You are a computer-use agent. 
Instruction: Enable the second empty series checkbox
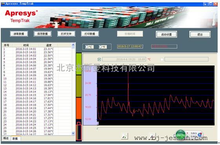click(162, 60)
